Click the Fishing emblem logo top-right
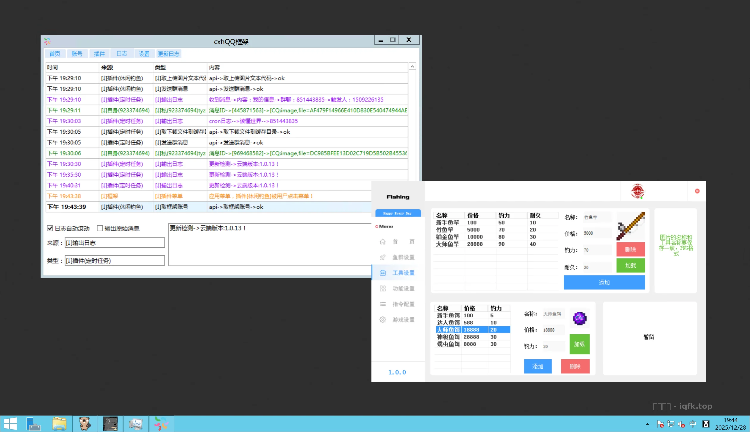The height and width of the screenshot is (432, 750). [x=637, y=191]
